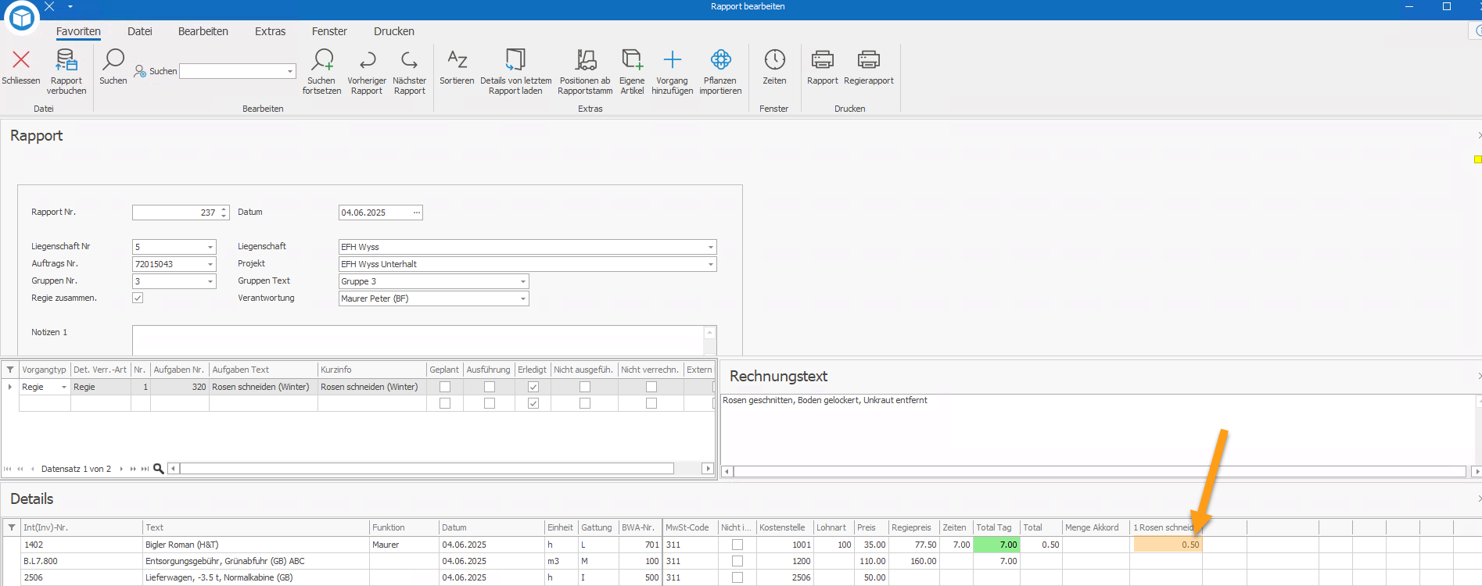Image resolution: width=1482 pixels, height=586 pixels.
Task: Click the filter icon in the Vorgangstyp grid header
Action: (10, 370)
